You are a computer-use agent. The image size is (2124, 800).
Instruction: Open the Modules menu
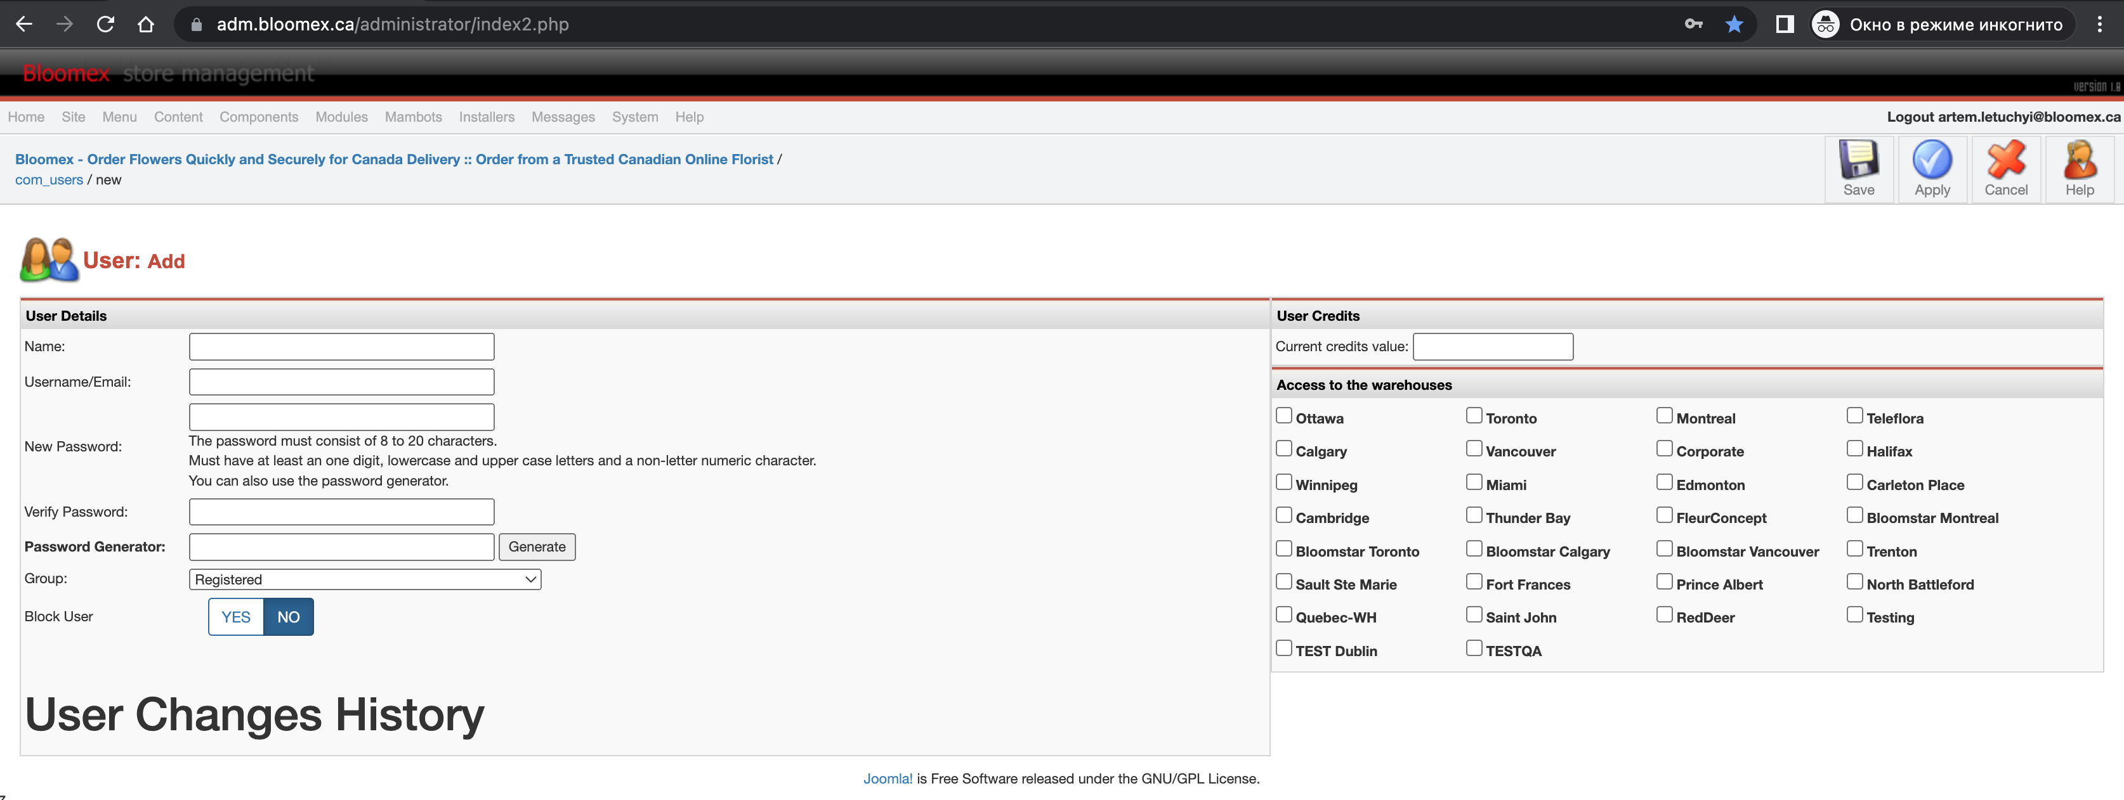point(341,117)
